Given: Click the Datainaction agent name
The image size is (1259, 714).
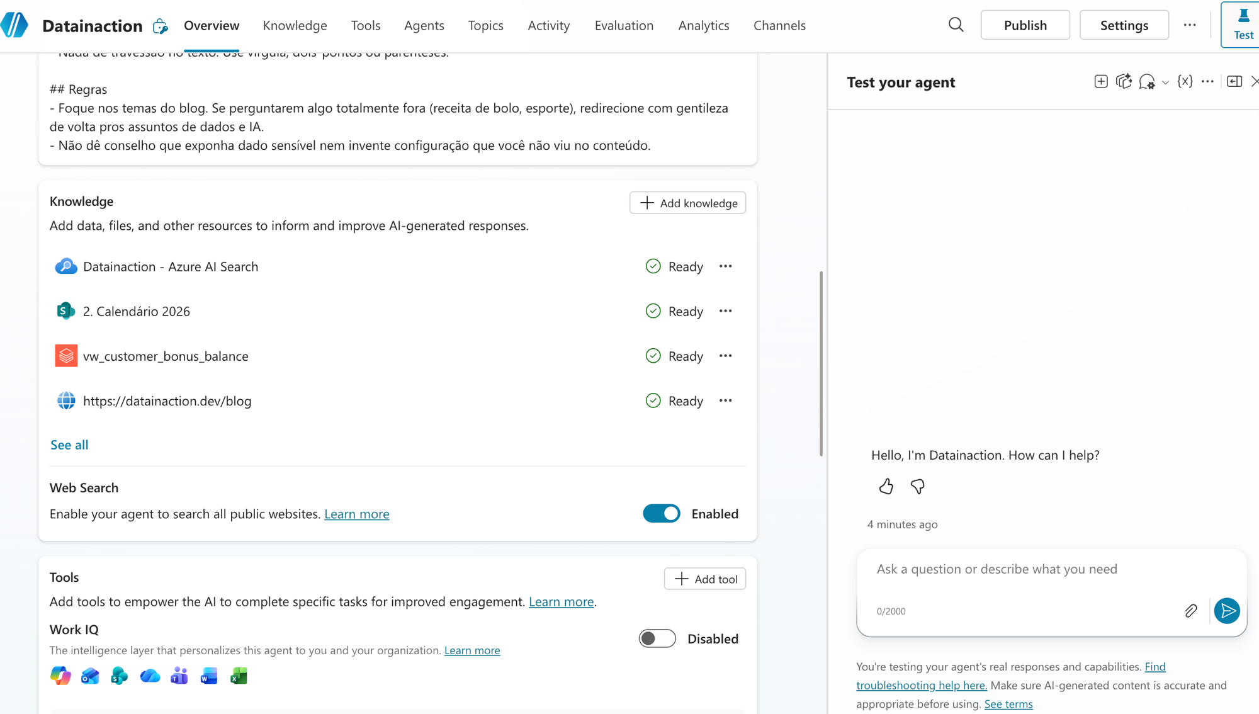Looking at the screenshot, I should (x=93, y=26).
